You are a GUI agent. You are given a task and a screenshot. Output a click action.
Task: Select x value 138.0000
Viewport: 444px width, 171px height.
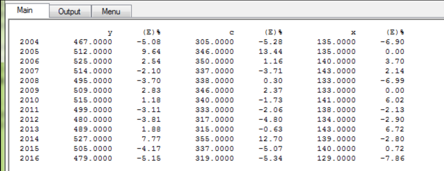click(336, 110)
